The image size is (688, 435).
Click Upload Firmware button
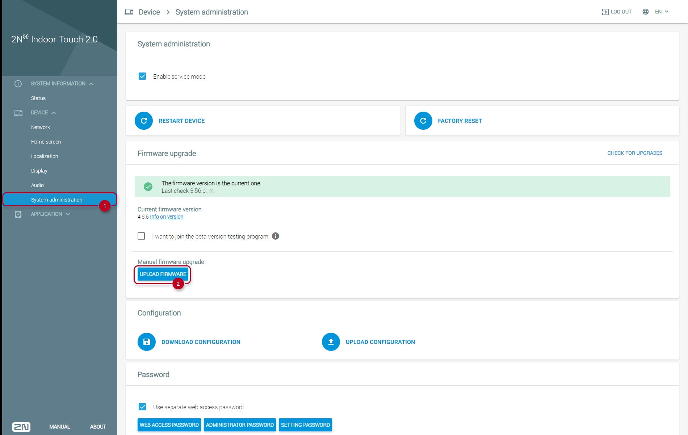[x=163, y=274]
